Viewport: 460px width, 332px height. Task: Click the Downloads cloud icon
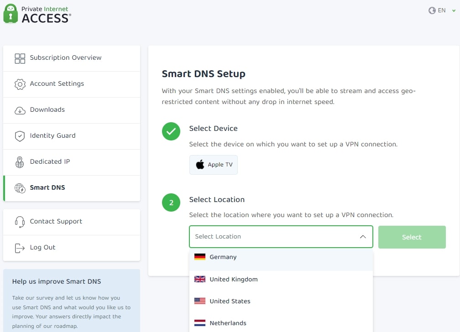coord(20,110)
